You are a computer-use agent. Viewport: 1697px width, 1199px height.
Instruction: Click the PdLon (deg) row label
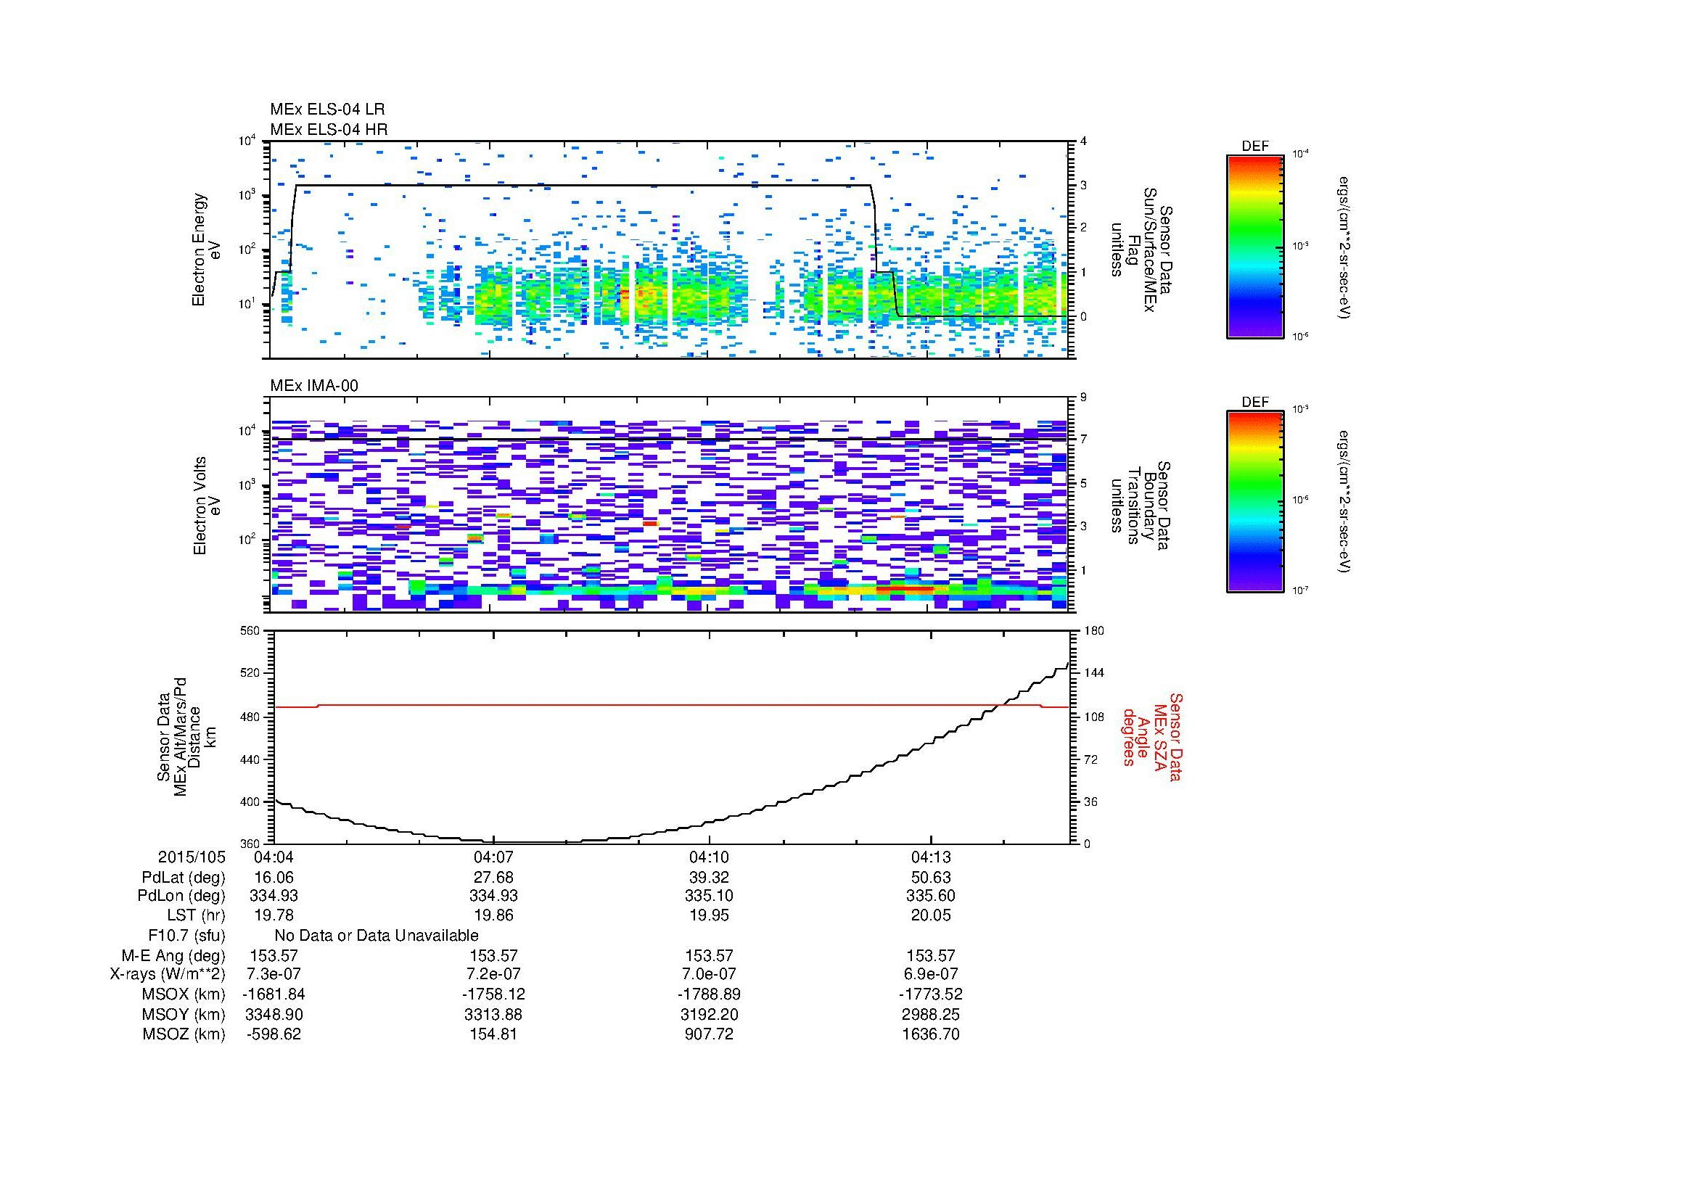(181, 896)
